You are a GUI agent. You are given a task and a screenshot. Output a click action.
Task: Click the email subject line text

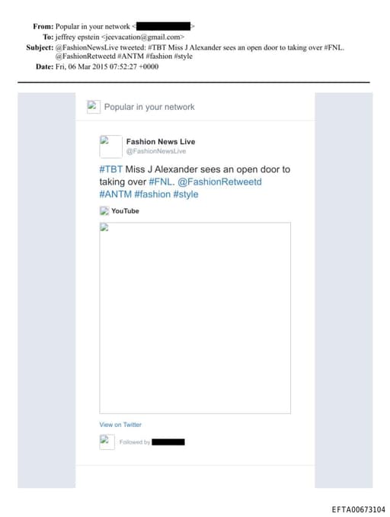[200, 52]
